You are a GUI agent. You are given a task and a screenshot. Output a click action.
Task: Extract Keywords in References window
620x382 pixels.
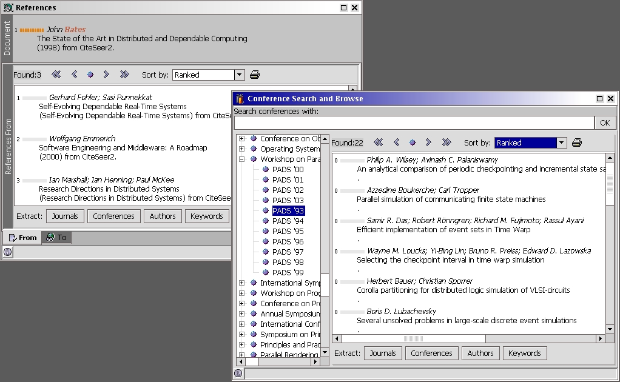[x=207, y=216]
